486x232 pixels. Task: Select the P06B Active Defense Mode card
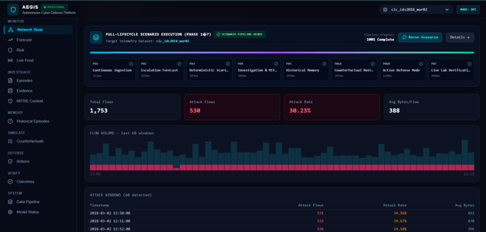(403, 70)
